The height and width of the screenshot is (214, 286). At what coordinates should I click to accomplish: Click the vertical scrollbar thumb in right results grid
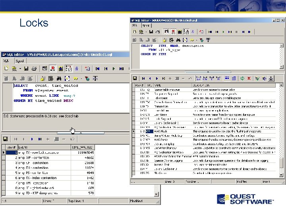pyautogui.click(x=281, y=163)
